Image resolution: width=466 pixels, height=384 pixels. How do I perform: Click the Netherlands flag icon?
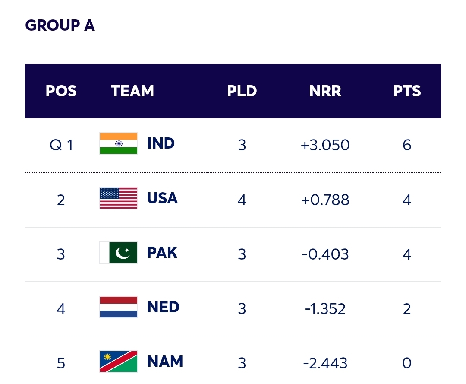pos(119,308)
